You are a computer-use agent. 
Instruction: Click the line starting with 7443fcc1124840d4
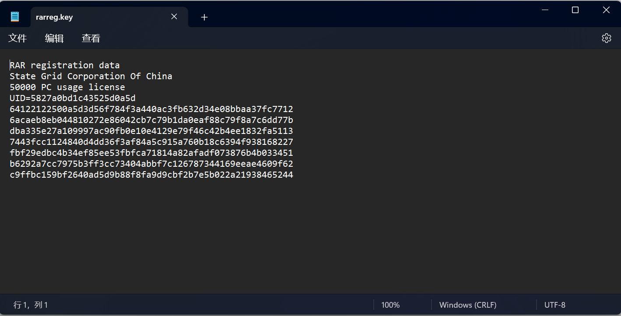click(x=151, y=142)
